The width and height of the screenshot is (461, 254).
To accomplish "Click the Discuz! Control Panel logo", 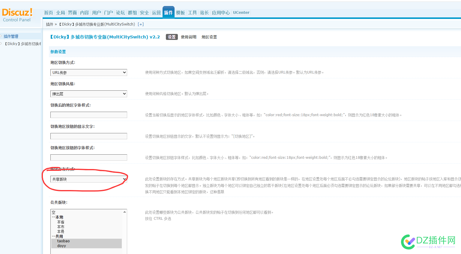I will (17, 15).
